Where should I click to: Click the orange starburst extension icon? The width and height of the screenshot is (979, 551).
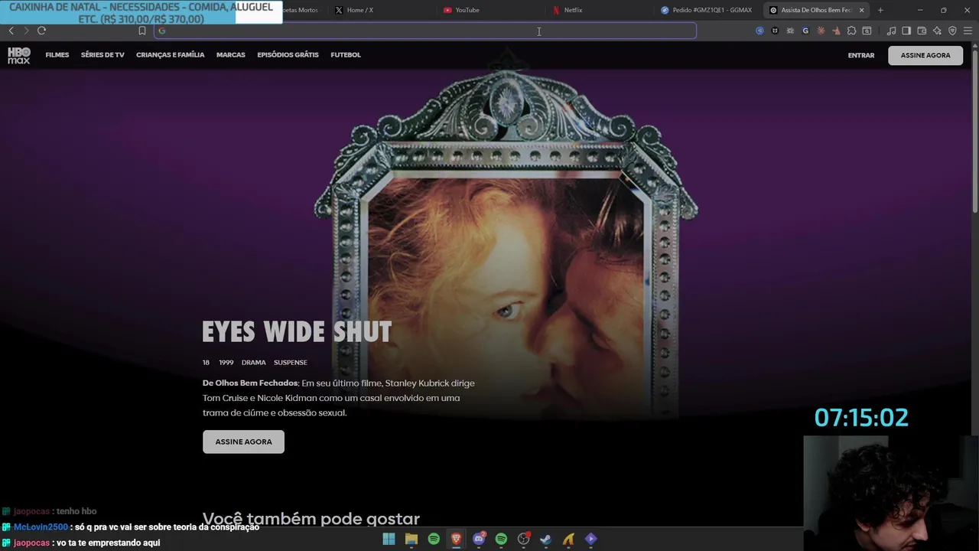821,31
